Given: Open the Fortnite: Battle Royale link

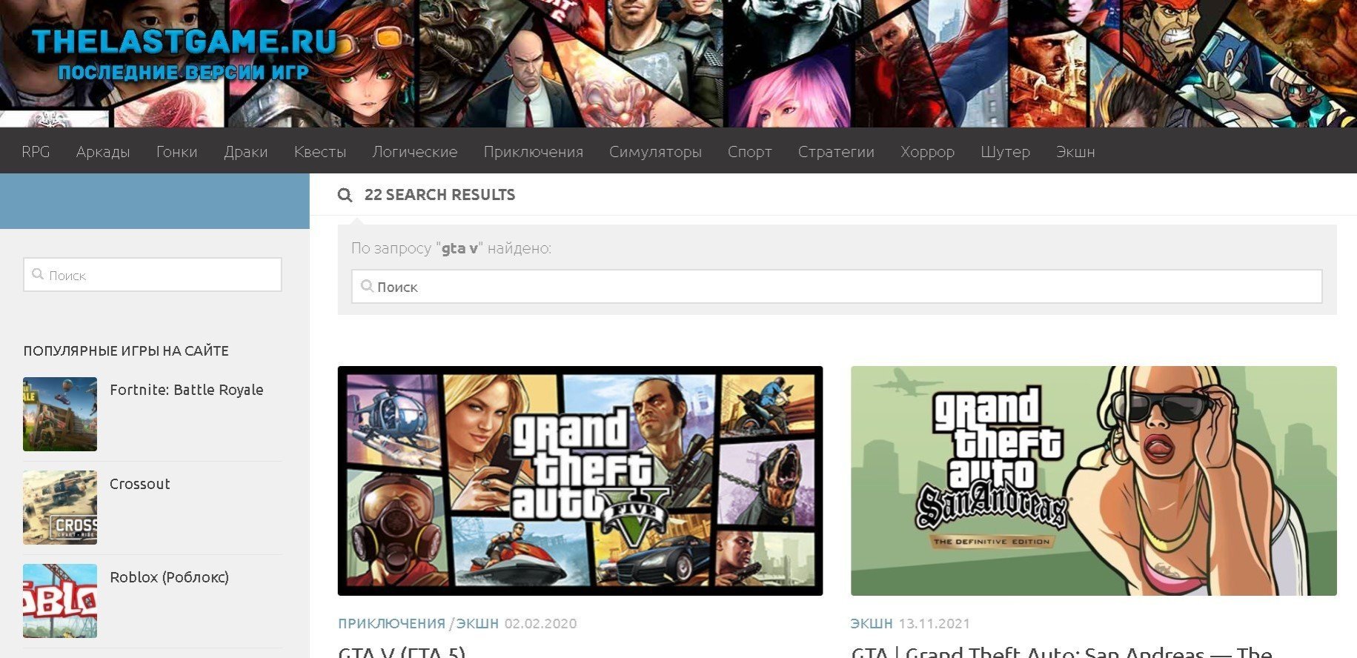Looking at the screenshot, I should tap(187, 390).
